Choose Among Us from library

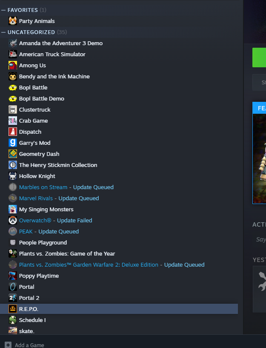[x=32, y=66]
